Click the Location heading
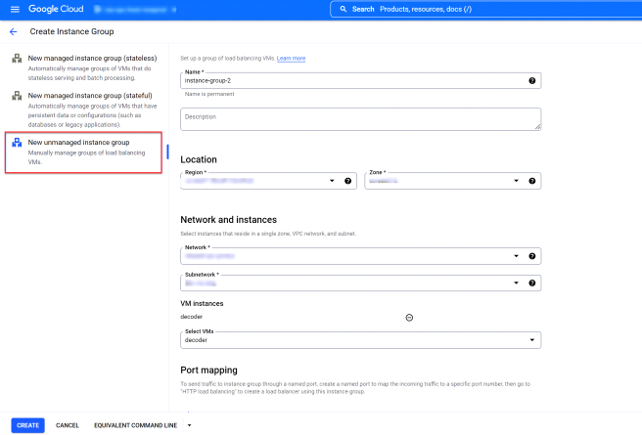 coord(199,159)
